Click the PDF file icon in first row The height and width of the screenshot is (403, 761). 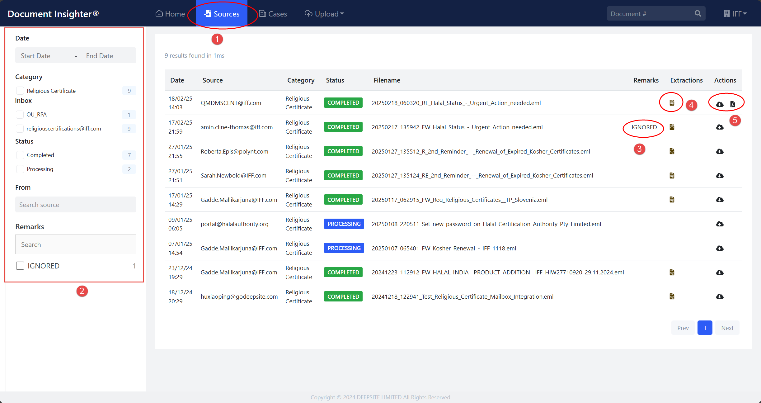732,104
